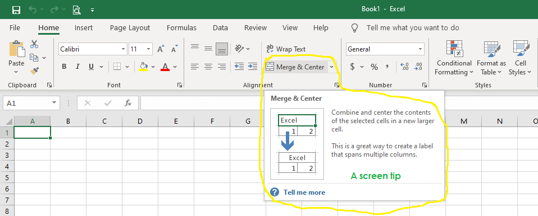Click Decrease Decimal icon
Image resolution: width=538 pixels, height=216 pixels.
[418, 66]
